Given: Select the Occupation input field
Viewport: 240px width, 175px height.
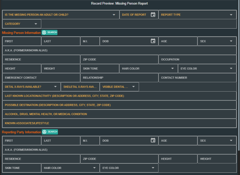Looking at the screenshot, I should 197,59.
